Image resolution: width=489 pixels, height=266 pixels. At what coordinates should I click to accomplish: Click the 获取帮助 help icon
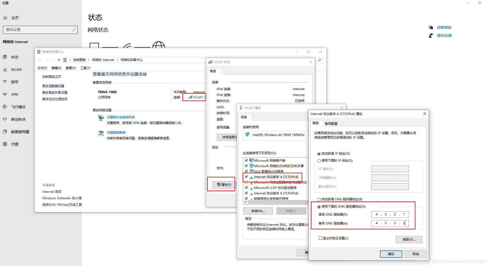(431, 28)
